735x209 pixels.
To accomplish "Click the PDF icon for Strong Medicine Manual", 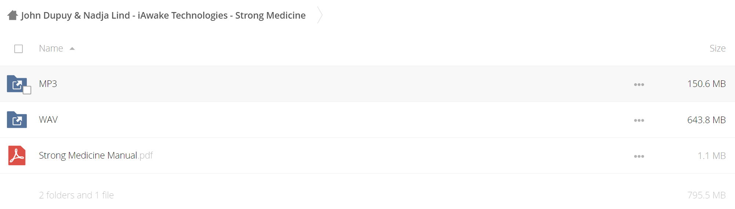I will [x=17, y=155].
